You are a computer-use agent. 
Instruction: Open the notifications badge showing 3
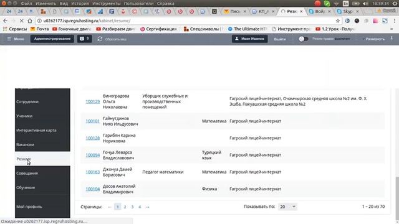click(84, 39)
